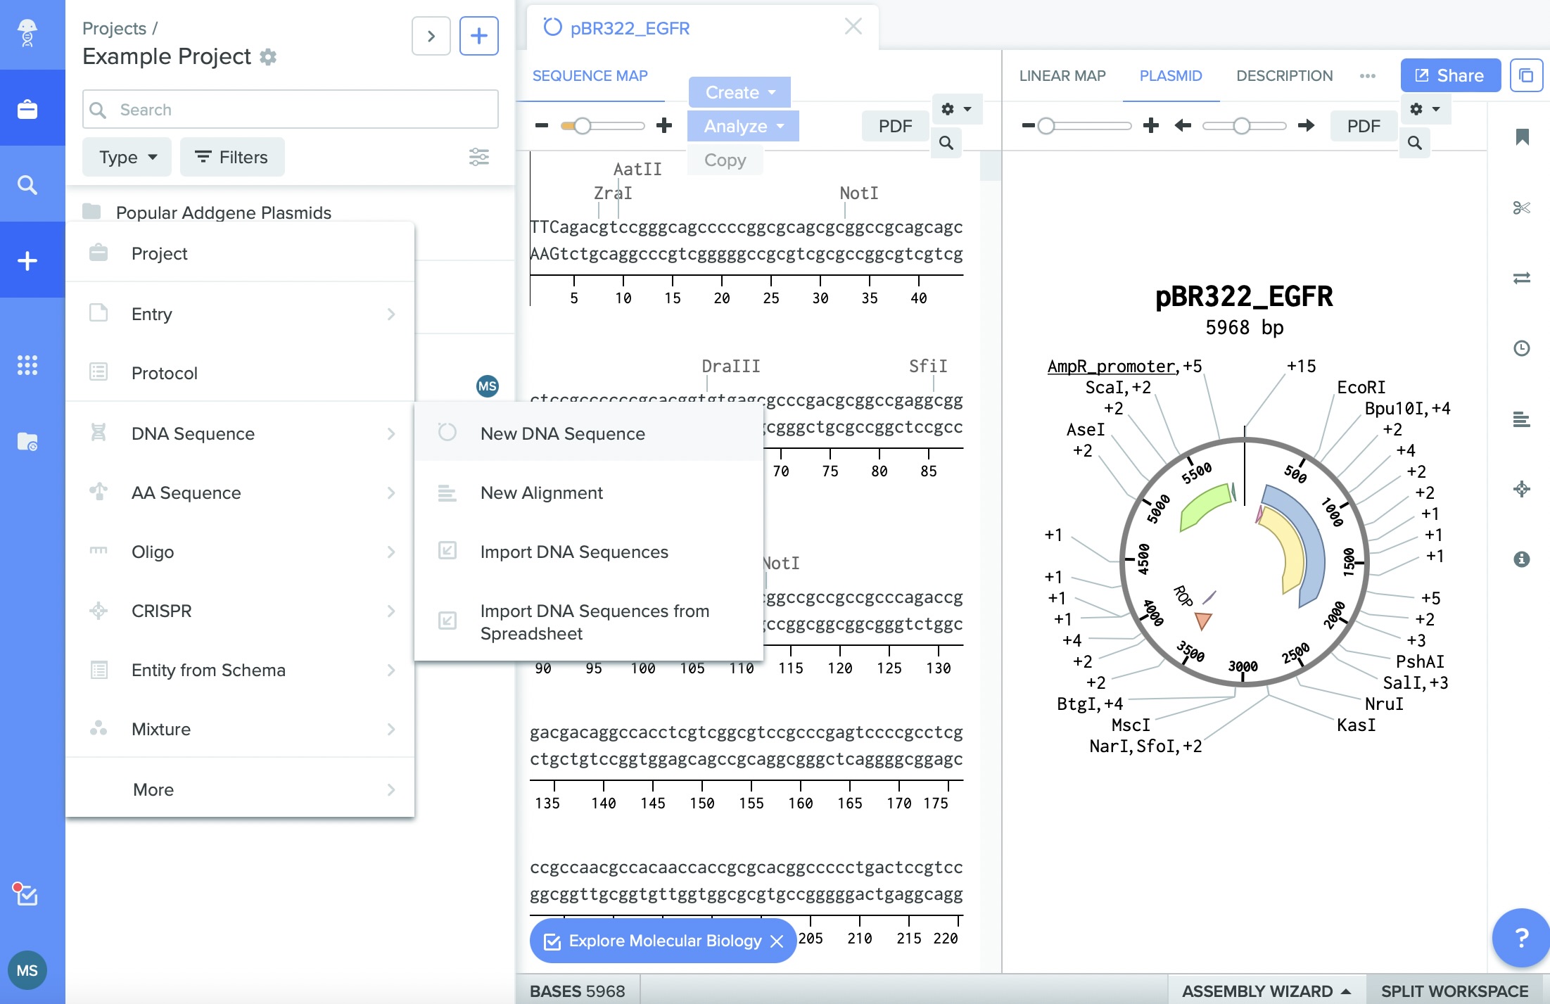Open the more tabs ellipsis
The width and height of the screenshot is (1550, 1004).
[1368, 75]
